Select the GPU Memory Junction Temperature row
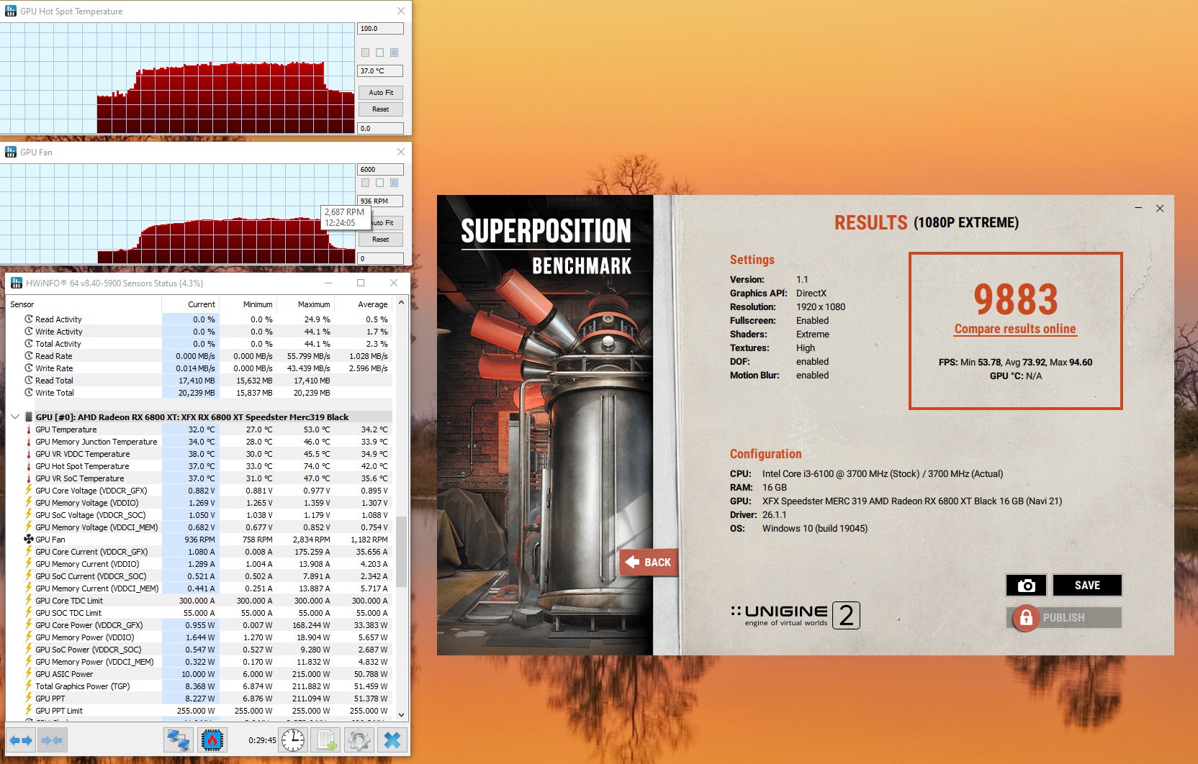 click(199, 442)
